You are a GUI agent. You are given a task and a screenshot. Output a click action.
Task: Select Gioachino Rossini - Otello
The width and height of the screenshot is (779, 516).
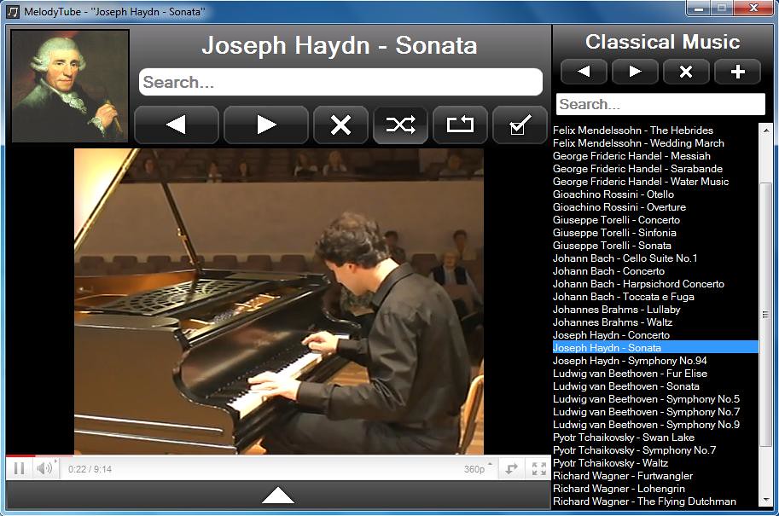(655, 194)
